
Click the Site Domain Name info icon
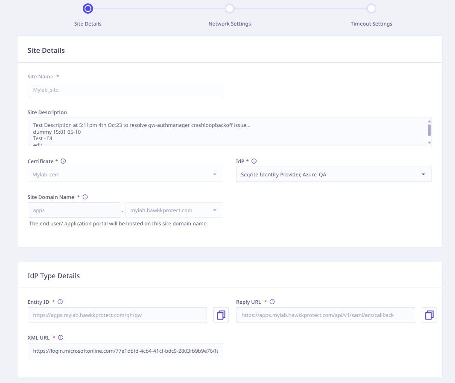click(x=85, y=197)
